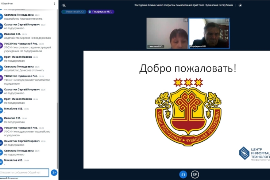Image resolution: width=270 pixels, height=180 pixels.
Task: Click sender name Михайлов И.В. at 10:29
Action: click(13, 160)
